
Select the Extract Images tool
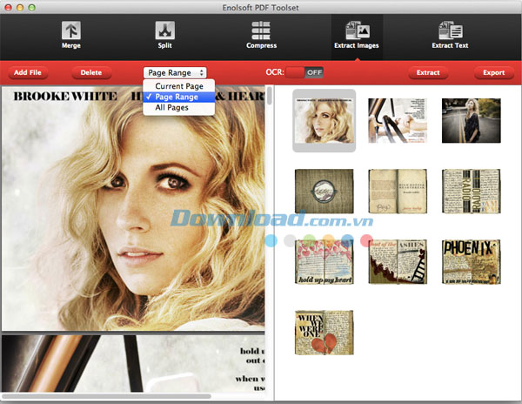(357, 36)
